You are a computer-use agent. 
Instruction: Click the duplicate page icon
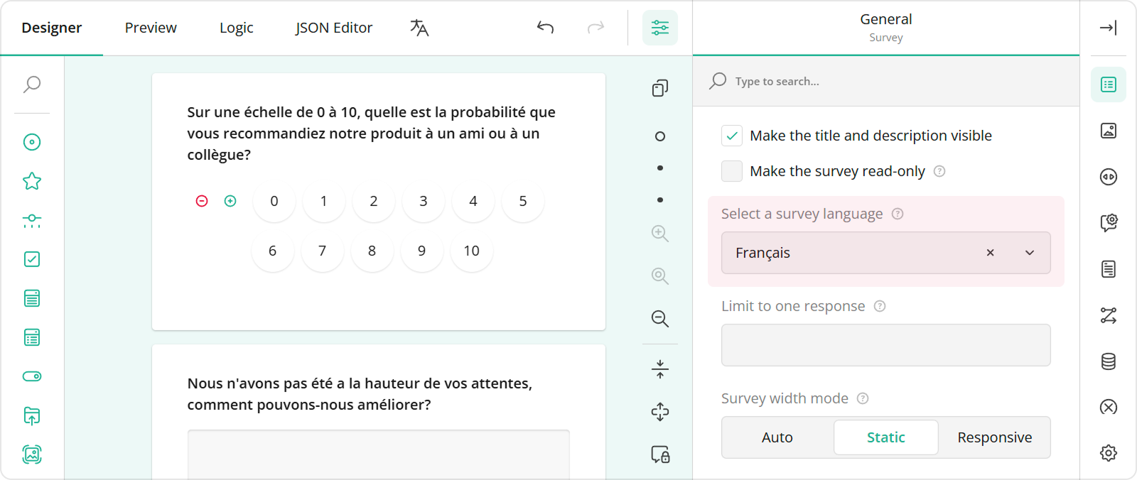[660, 88]
